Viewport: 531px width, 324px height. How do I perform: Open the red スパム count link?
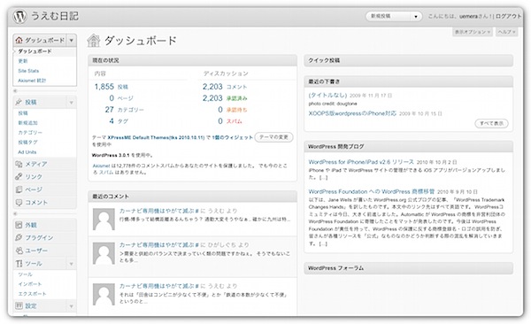234,121
